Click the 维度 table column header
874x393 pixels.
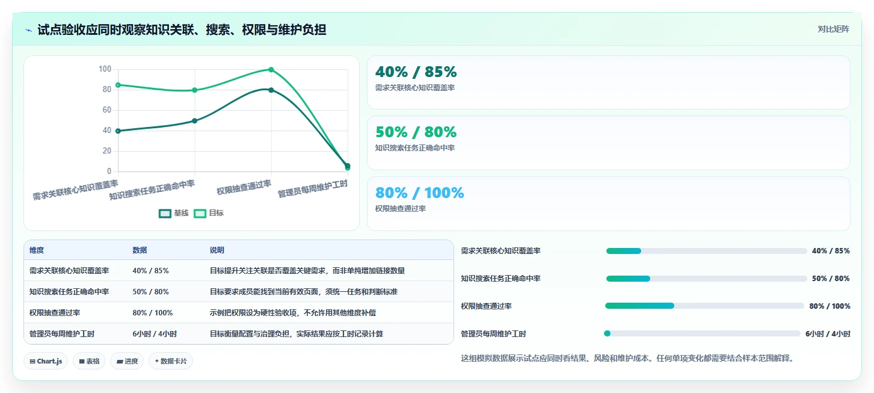37,250
